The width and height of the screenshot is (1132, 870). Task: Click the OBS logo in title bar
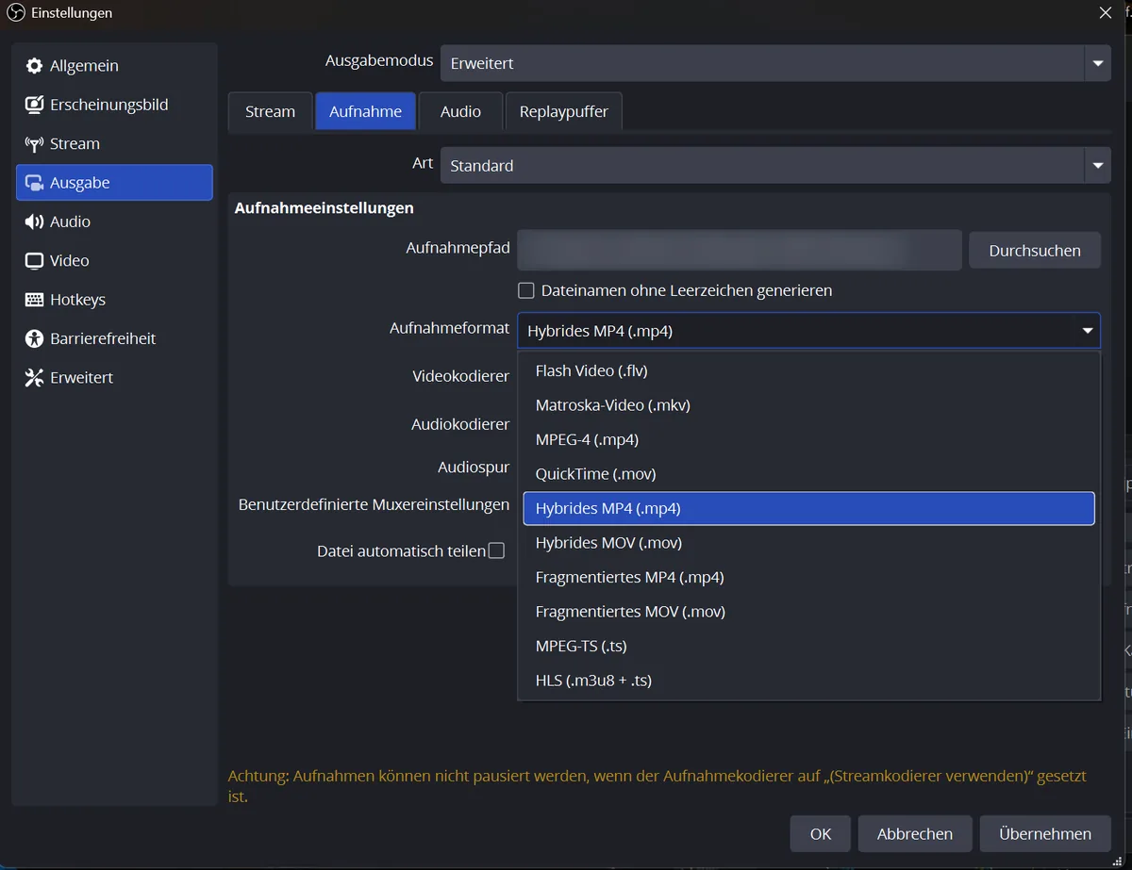click(16, 13)
